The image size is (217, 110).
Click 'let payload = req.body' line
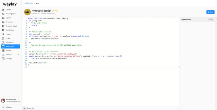[x=40, y=34]
